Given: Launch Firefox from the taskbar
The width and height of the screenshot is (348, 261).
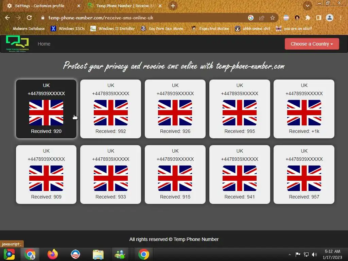Looking at the screenshot, I should [53, 254].
